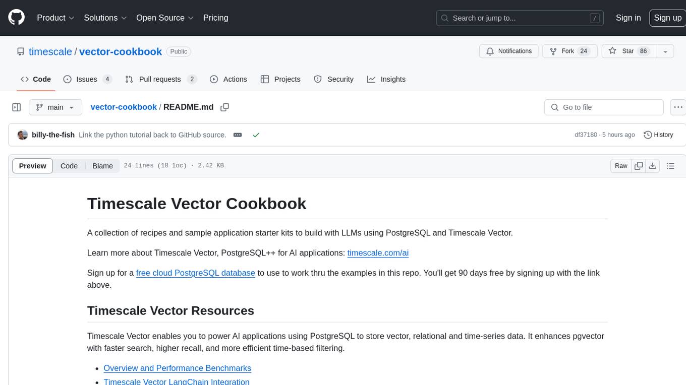Select the Blame view
This screenshot has width=686, height=385.
[102, 166]
